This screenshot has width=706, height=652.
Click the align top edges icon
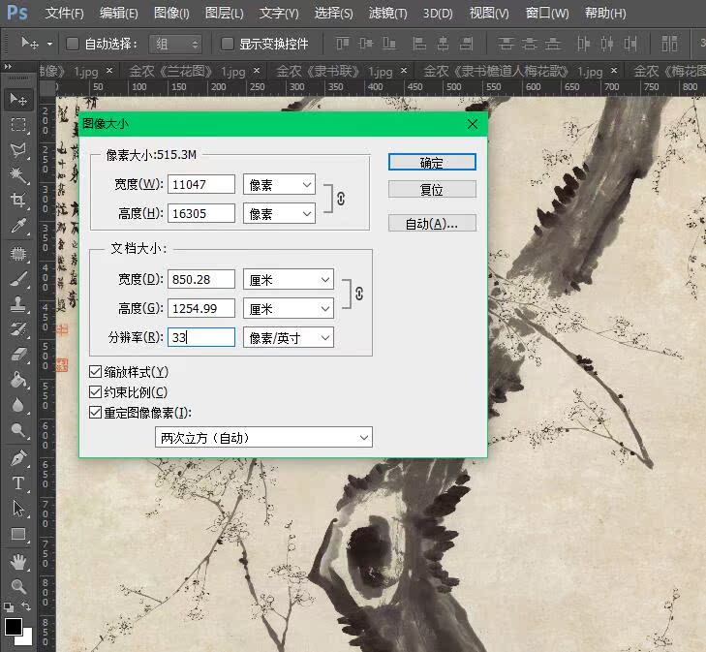[343, 44]
